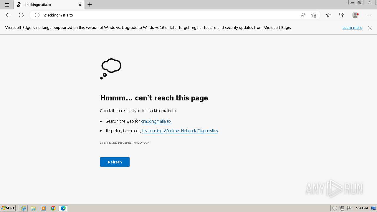Restore down the Edge window
Image resolution: width=377 pixels, height=212 pixels.
tap(360, 3)
